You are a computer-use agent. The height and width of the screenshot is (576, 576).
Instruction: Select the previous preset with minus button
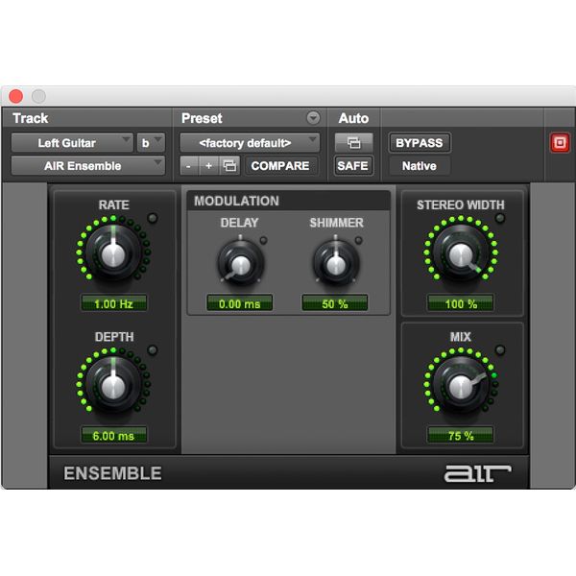(189, 166)
